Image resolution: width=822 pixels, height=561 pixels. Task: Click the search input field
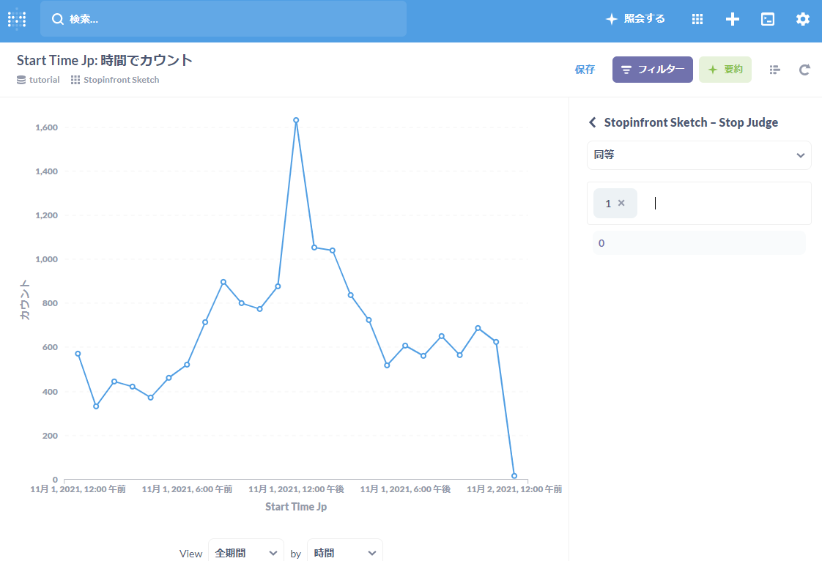pyautogui.click(x=223, y=19)
